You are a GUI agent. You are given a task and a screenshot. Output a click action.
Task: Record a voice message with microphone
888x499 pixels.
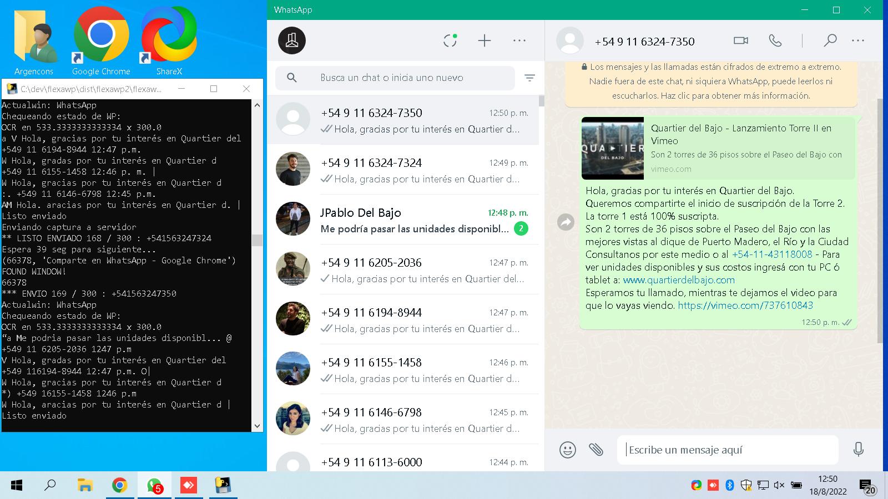click(x=859, y=449)
